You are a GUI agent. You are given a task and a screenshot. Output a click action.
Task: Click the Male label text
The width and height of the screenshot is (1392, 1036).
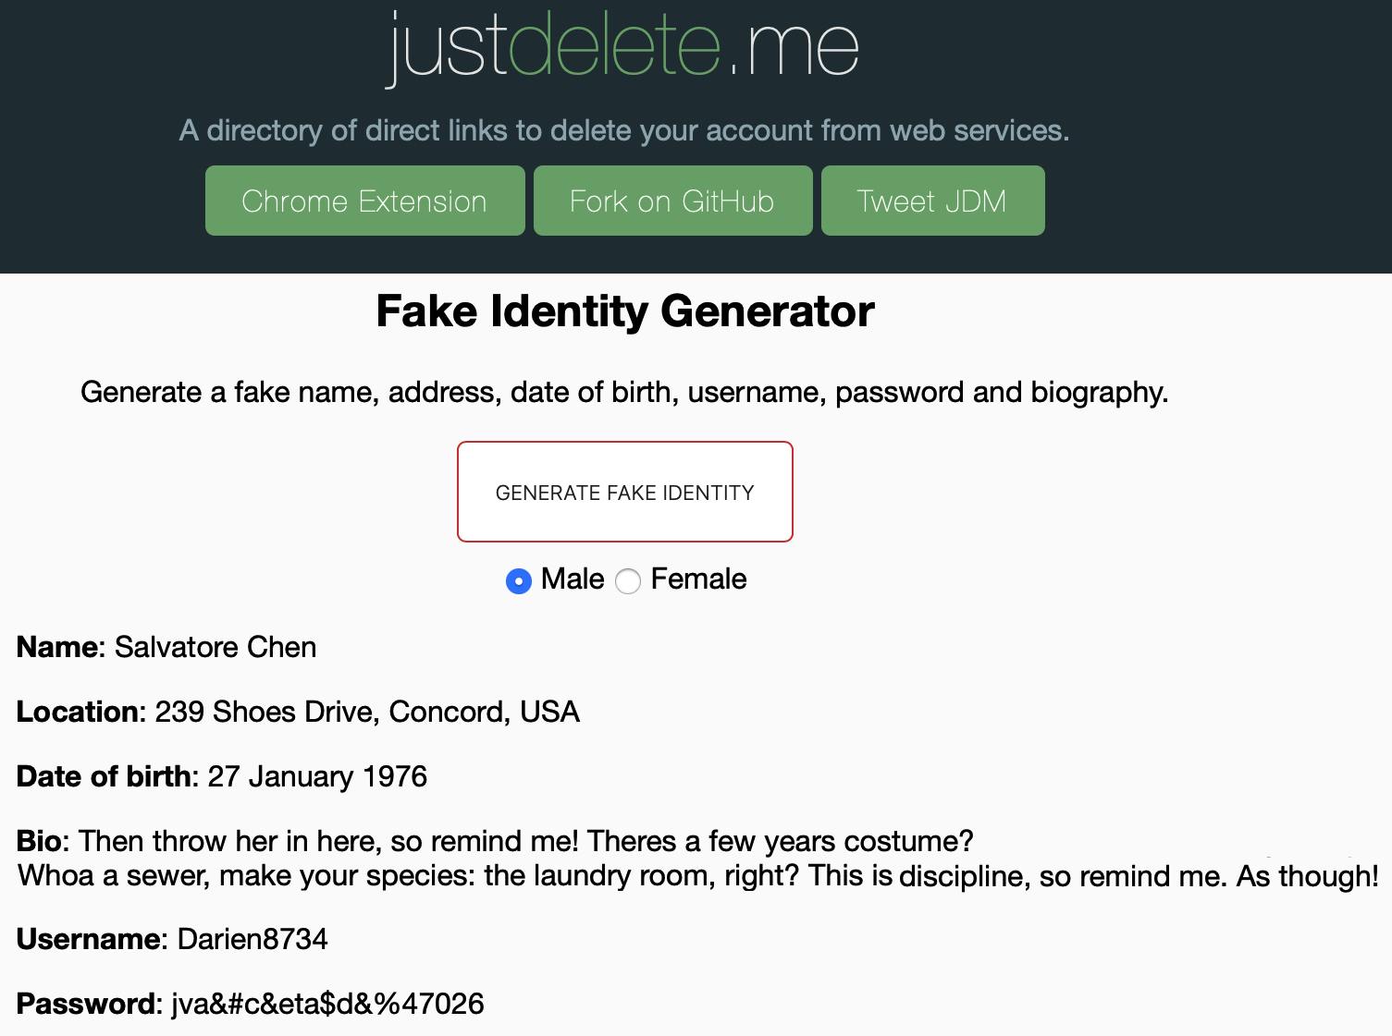(572, 579)
